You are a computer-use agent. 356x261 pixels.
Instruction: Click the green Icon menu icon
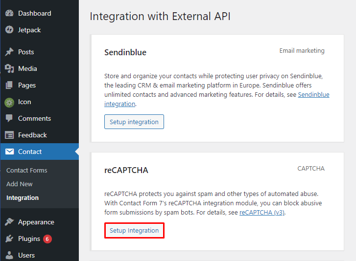(9, 102)
